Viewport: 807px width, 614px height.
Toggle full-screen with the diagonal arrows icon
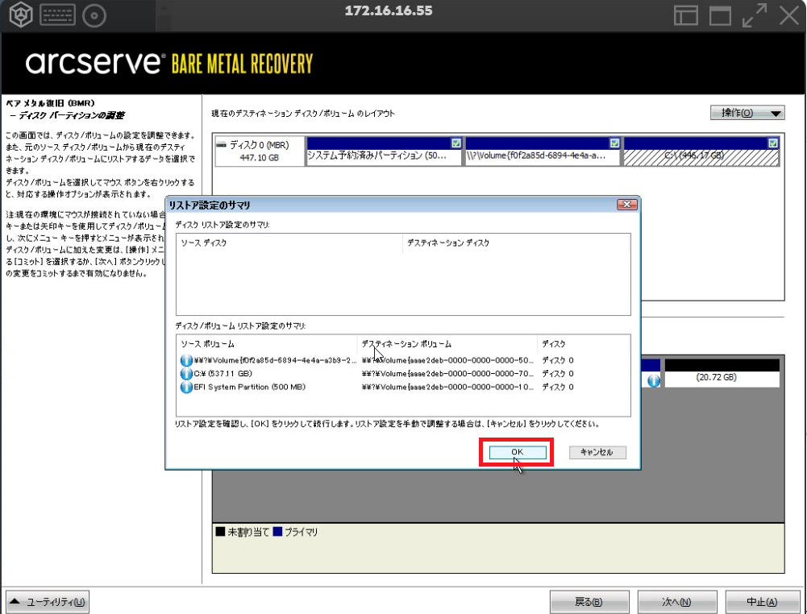(754, 15)
